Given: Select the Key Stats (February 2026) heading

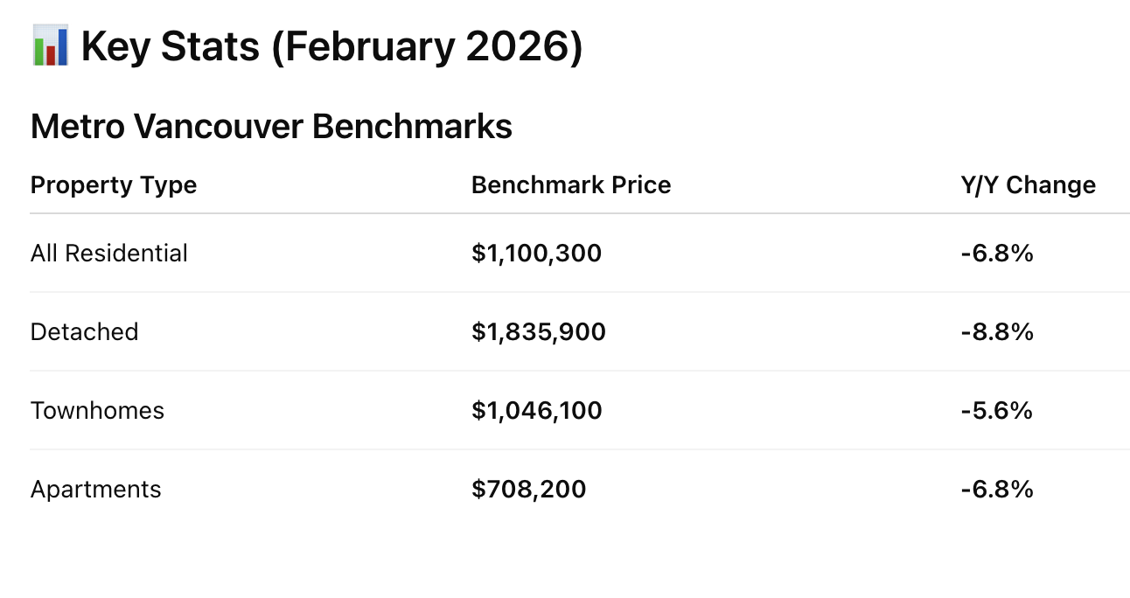Looking at the screenshot, I should click(331, 46).
